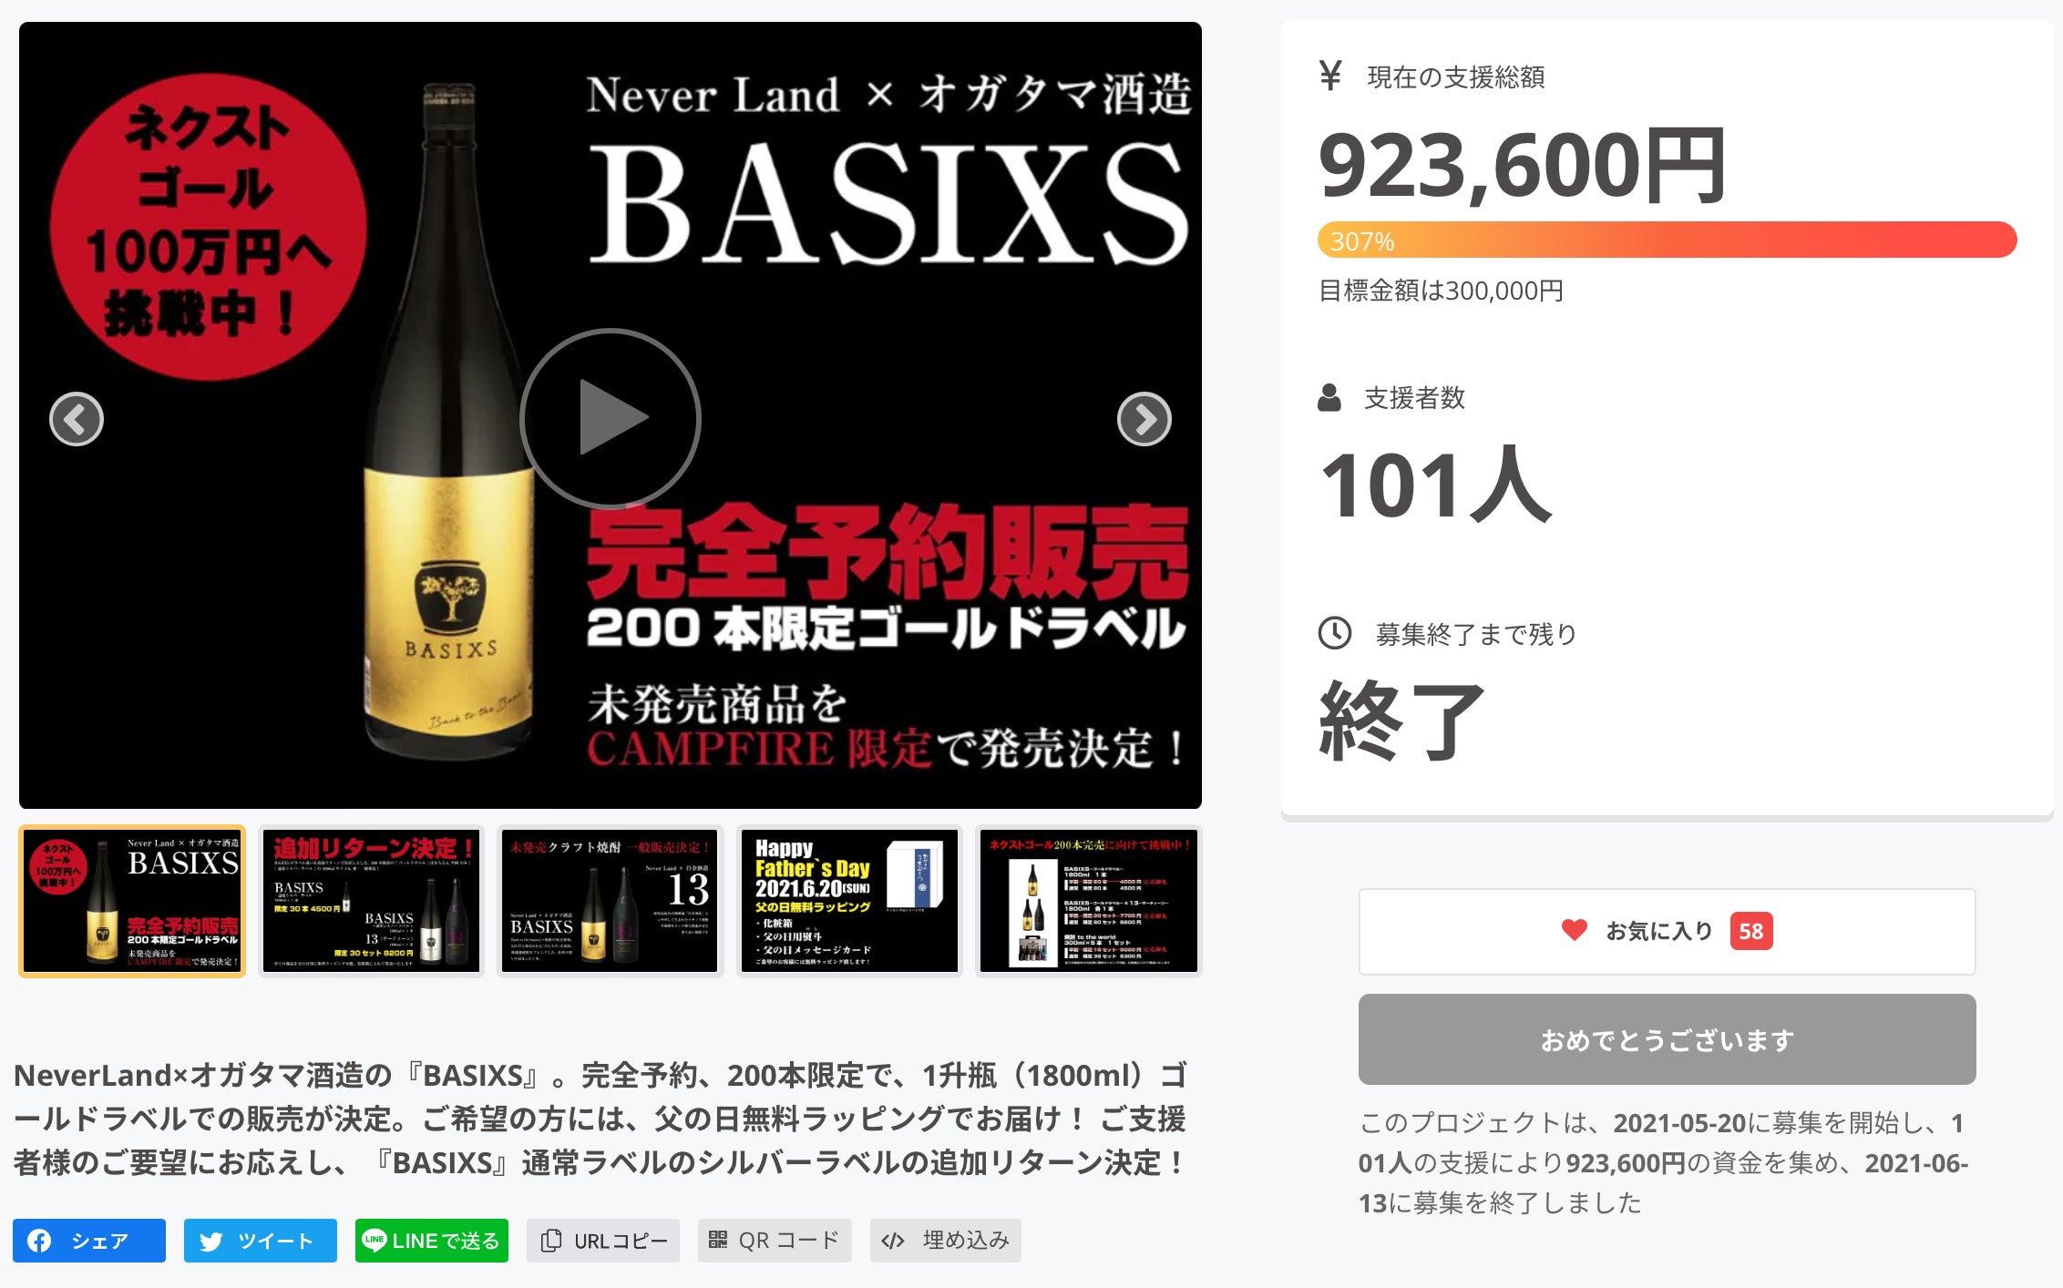Click the 307% funding progress bar
This screenshot has height=1288, width=2063.
pos(1667,240)
